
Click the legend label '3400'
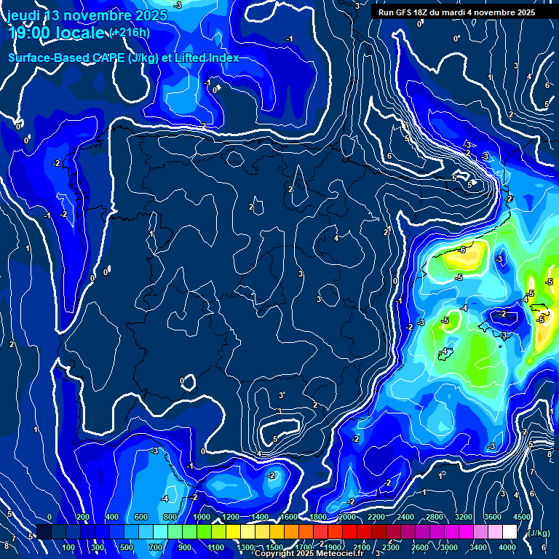click(x=478, y=547)
